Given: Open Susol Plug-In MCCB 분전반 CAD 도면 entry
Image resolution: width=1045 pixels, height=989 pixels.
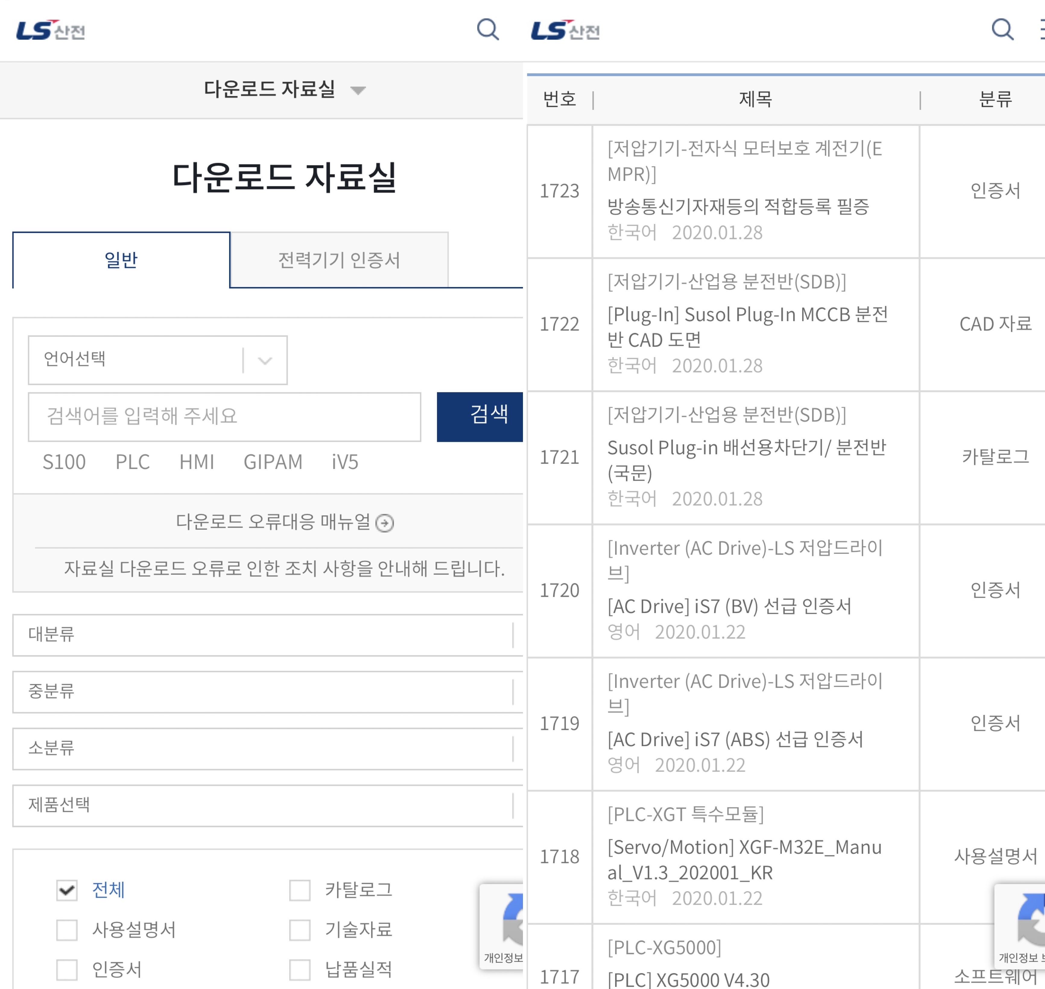Looking at the screenshot, I should click(x=747, y=327).
